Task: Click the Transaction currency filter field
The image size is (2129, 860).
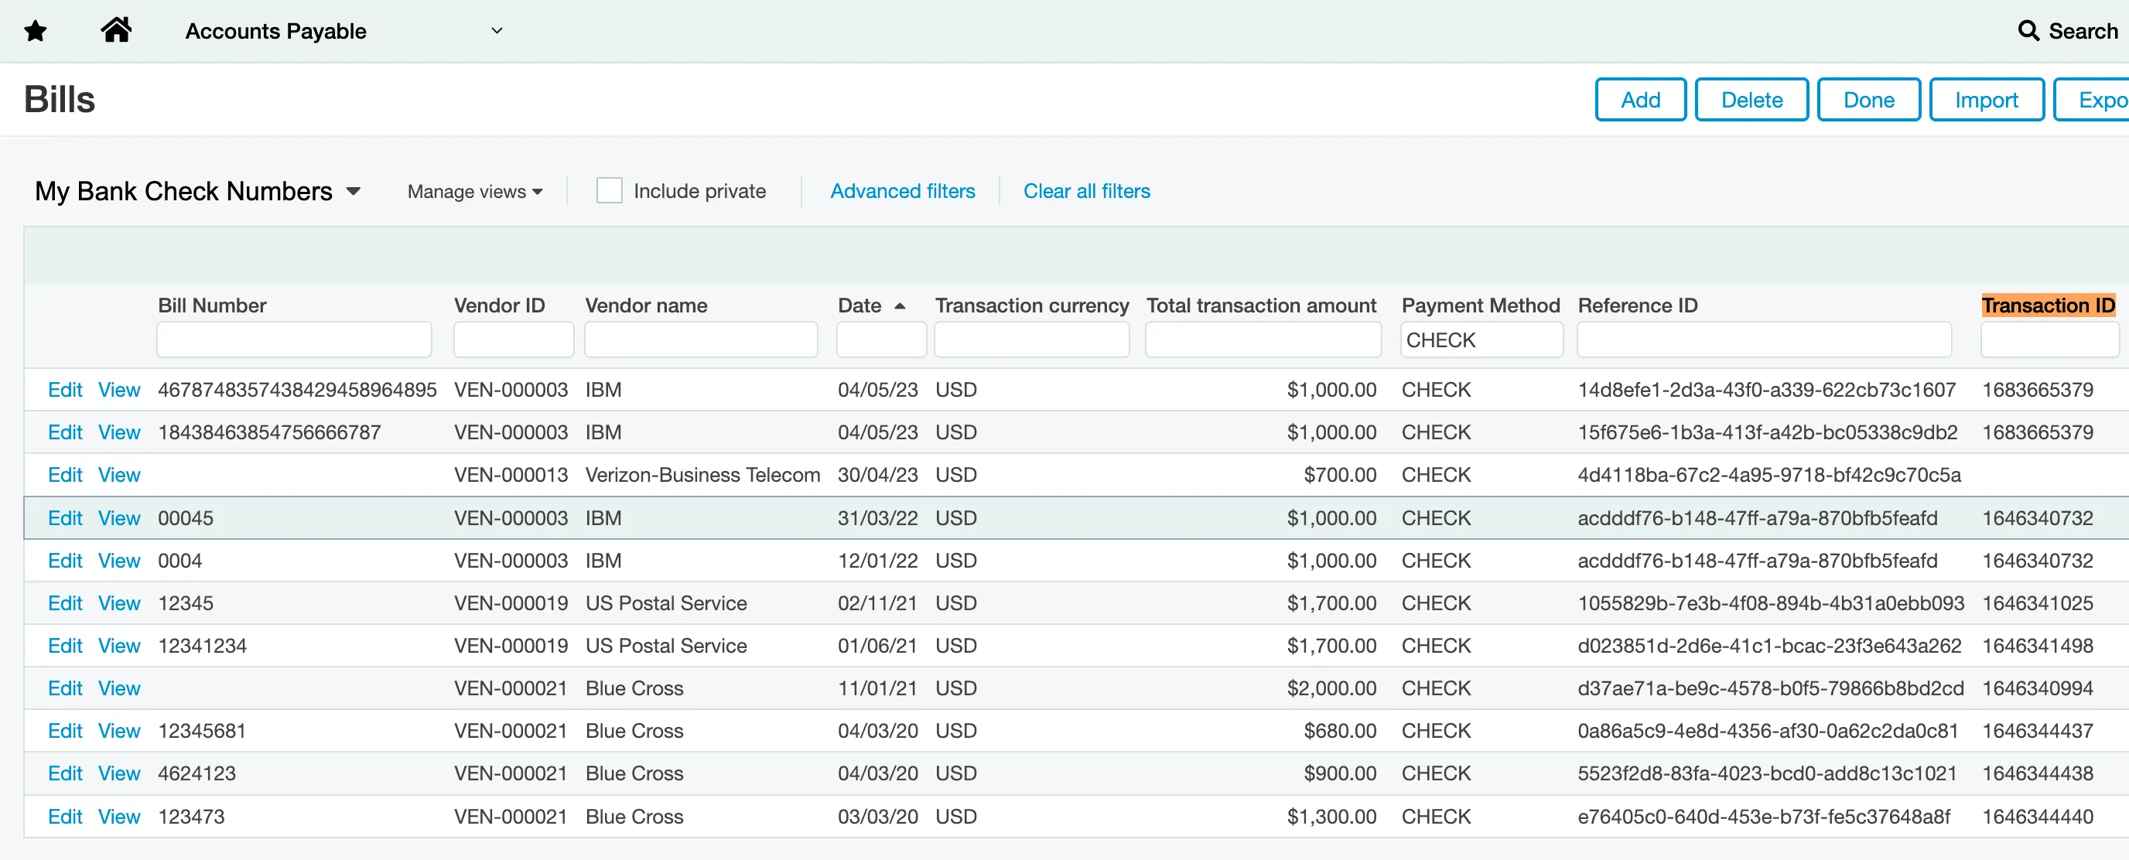Action: pos(1031,340)
